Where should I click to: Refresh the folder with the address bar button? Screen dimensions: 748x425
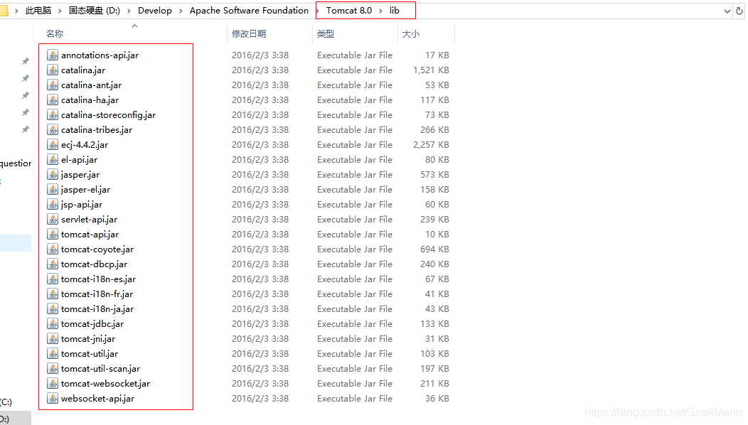tap(739, 11)
